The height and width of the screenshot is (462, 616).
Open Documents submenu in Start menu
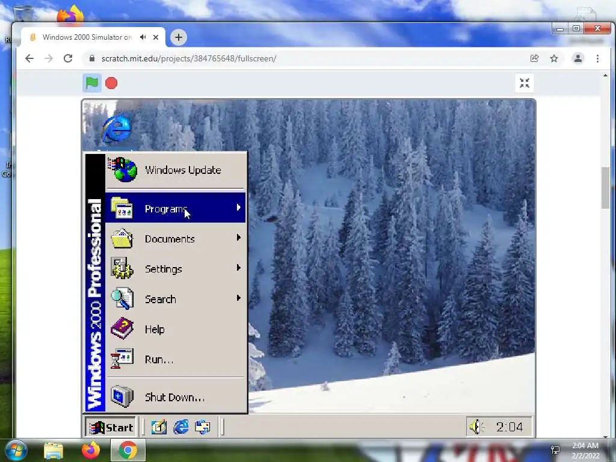tap(175, 238)
